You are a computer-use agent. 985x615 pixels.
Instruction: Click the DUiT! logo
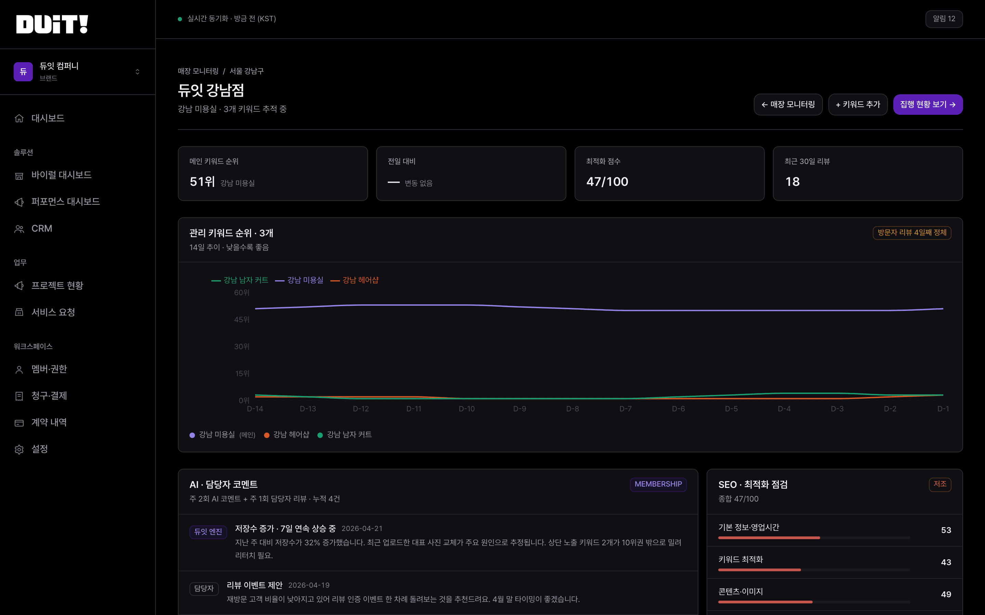52,24
